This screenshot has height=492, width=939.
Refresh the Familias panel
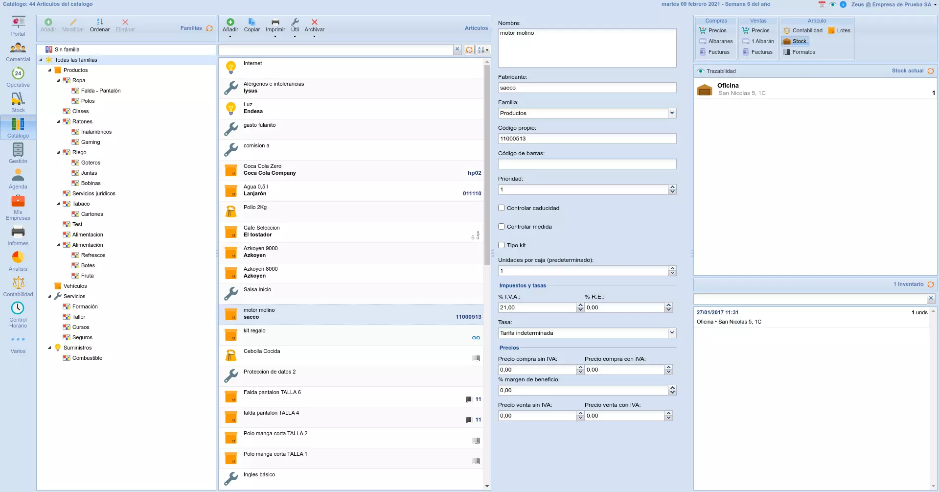coord(209,28)
